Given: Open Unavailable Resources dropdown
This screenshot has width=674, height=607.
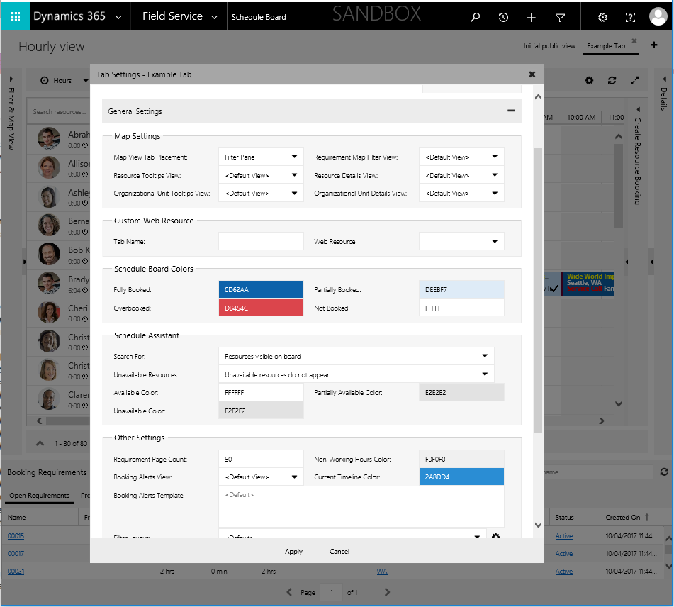Looking at the screenshot, I should tap(356, 374).
